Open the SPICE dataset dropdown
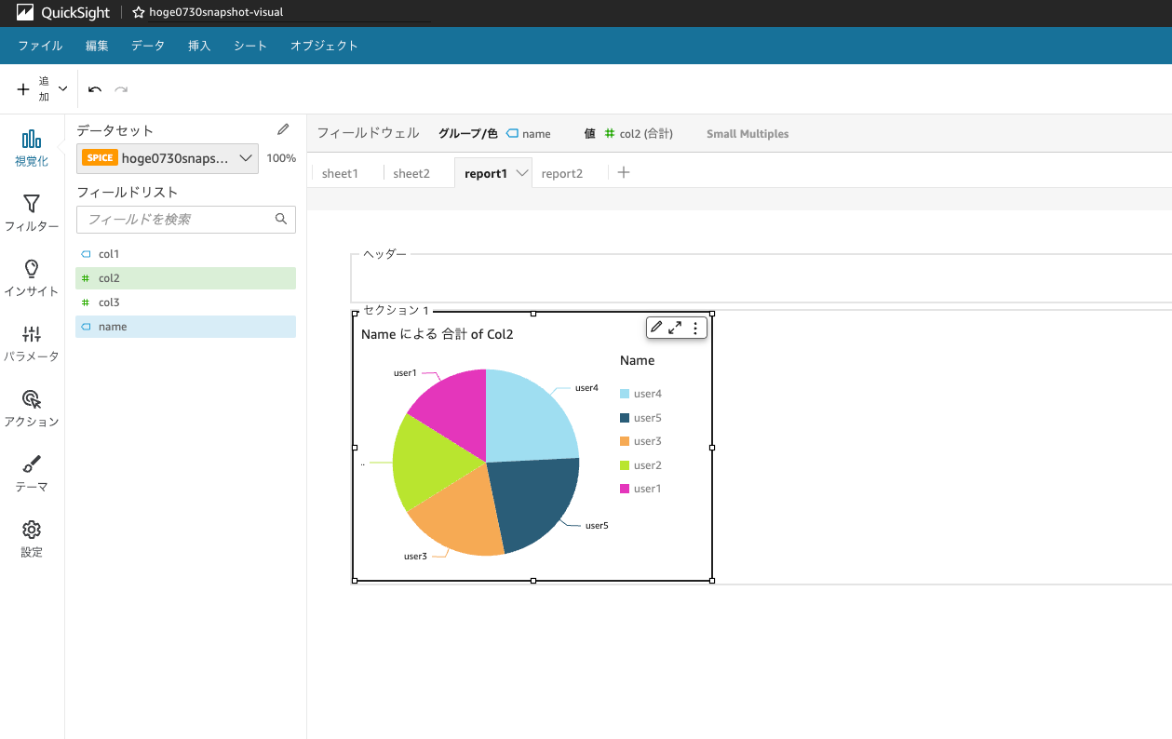The height and width of the screenshot is (739, 1172). (247, 158)
